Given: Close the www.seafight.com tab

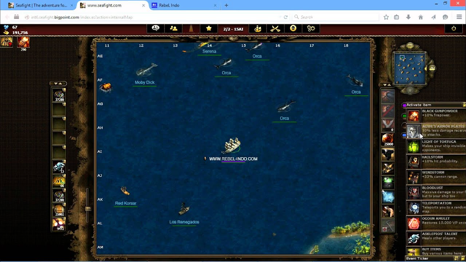Looking at the screenshot, I should click(143, 5).
